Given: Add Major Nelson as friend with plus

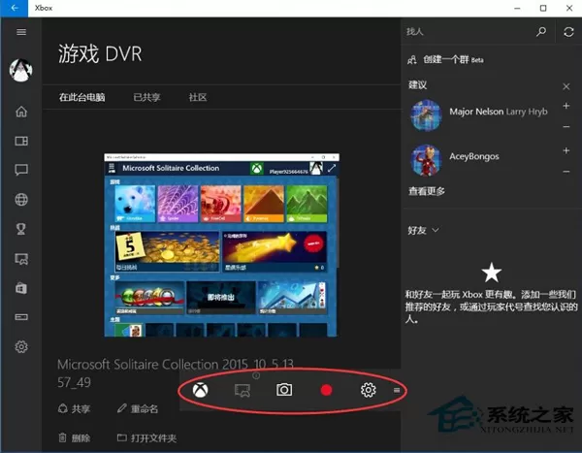Looking at the screenshot, I should click(x=566, y=106).
